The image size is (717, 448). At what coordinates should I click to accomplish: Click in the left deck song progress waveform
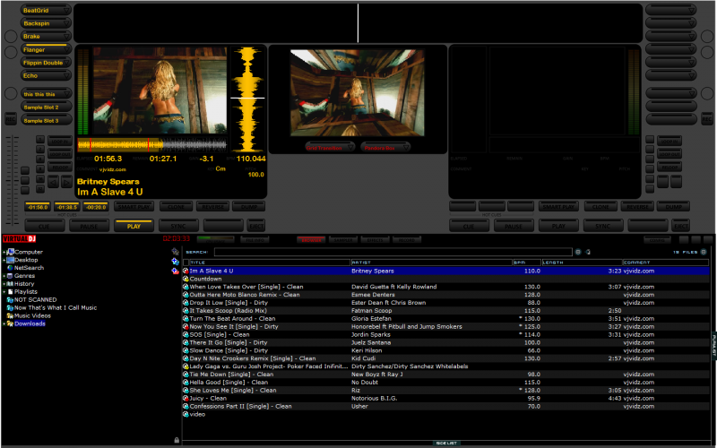click(152, 145)
